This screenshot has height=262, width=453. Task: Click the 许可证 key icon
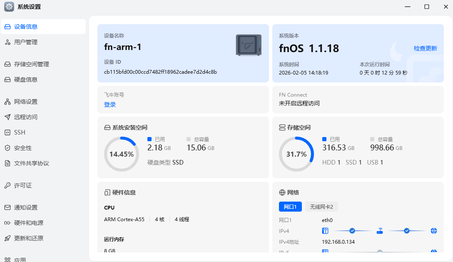pyautogui.click(x=7, y=185)
